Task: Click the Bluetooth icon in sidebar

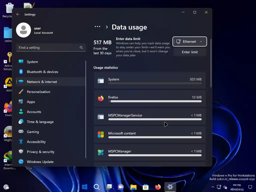Action: click(x=21, y=71)
